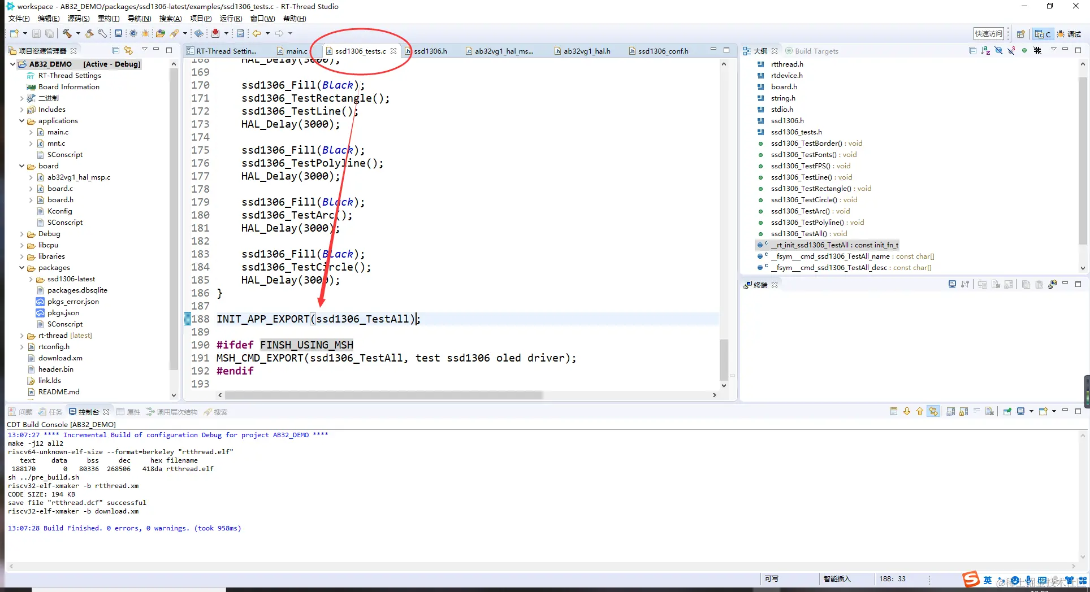Click Collapse All in project explorer
Image resolution: width=1090 pixels, height=592 pixels.
[x=115, y=50]
